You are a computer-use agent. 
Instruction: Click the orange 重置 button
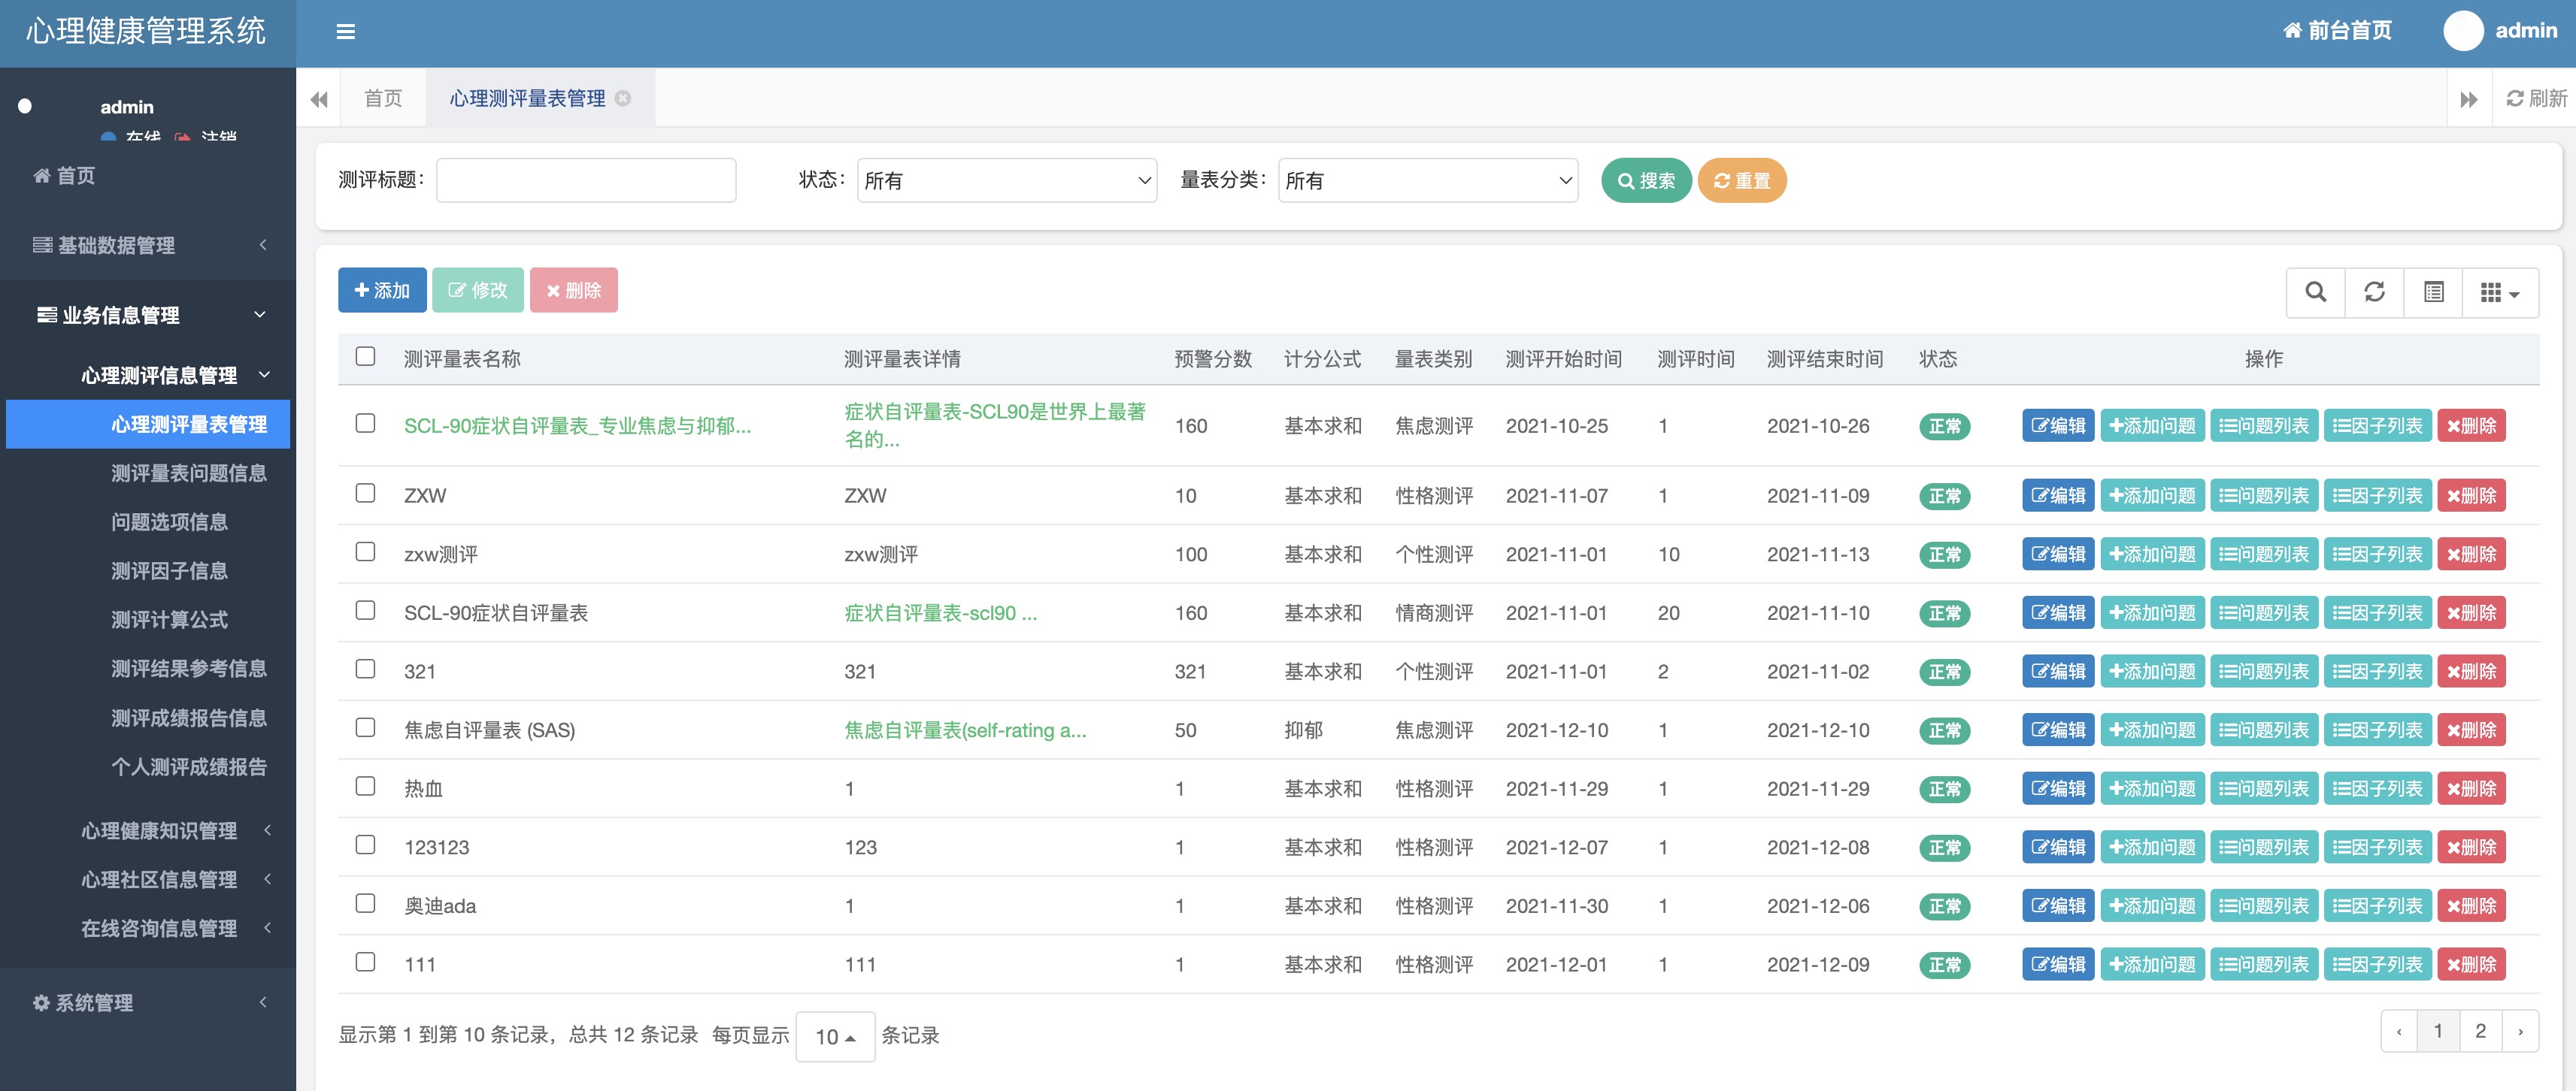[x=1741, y=181]
